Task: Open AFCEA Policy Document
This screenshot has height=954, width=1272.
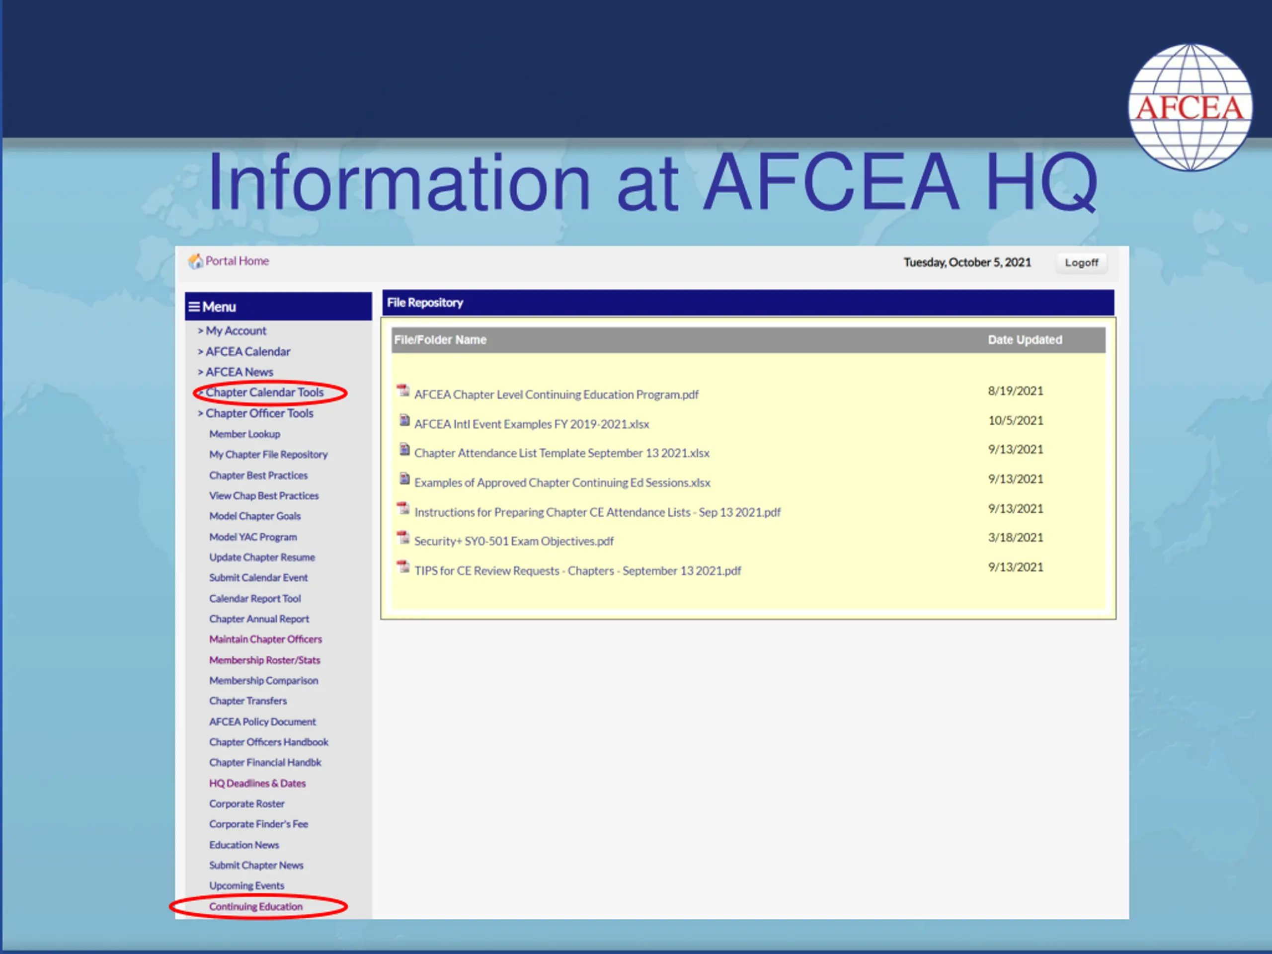Action: (263, 721)
